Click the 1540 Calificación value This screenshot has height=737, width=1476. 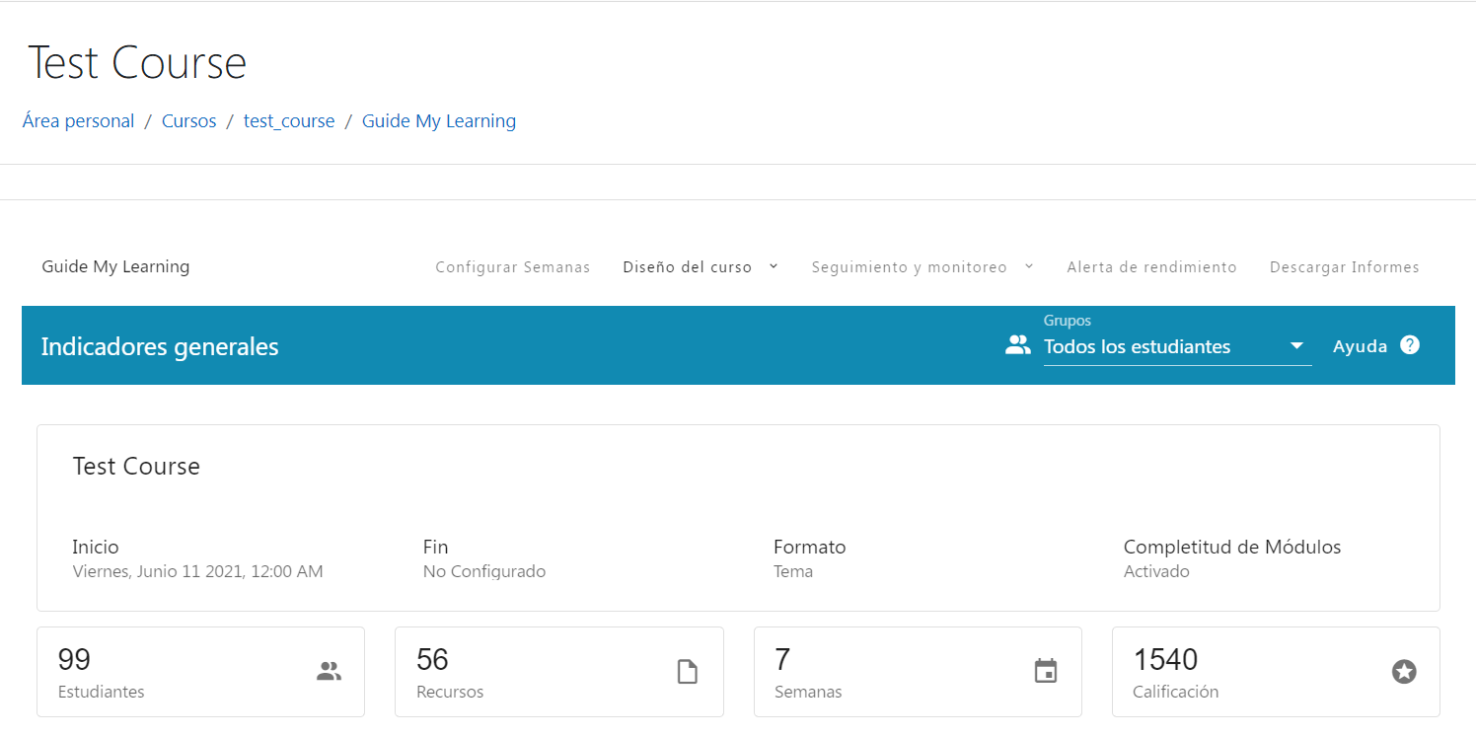(1165, 659)
